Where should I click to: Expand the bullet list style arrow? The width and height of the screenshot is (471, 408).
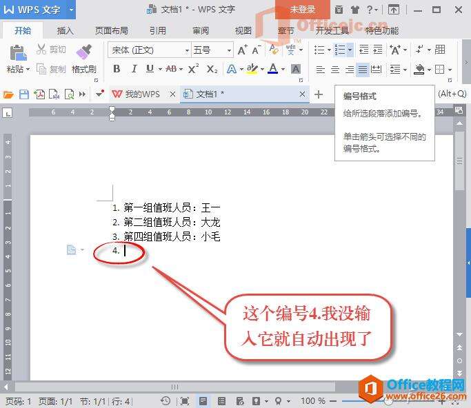click(x=329, y=50)
